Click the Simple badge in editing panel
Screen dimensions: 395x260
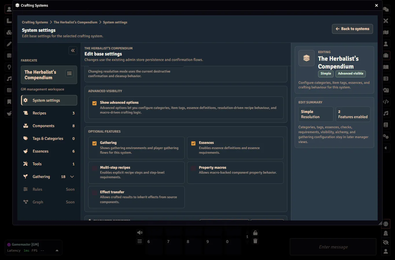coord(326,74)
